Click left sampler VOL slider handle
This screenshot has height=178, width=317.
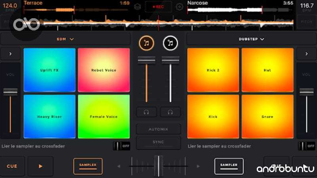click(10, 92)
